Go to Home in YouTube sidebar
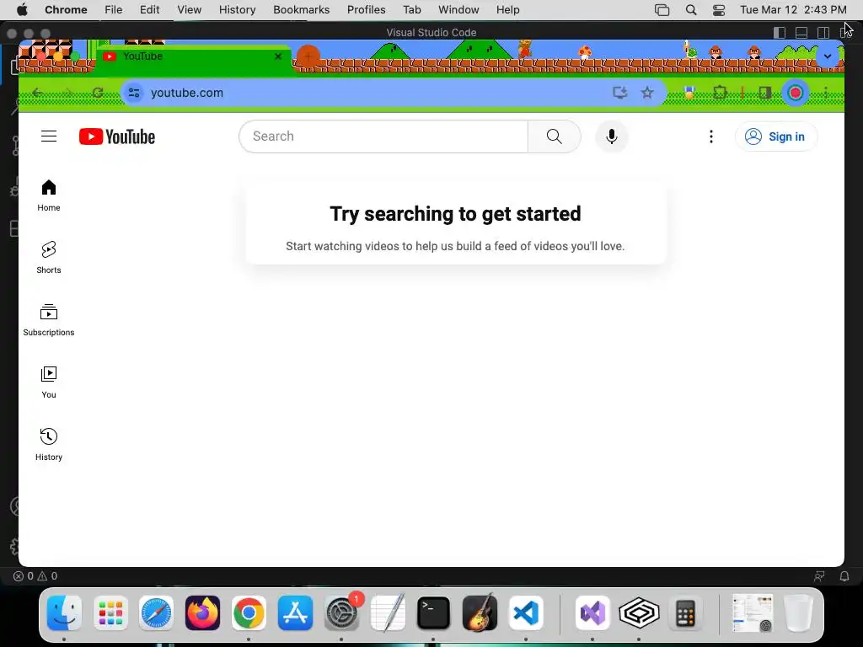Viewport: 863px width, 647px height. pyautogui.click(x=49, y=195)
